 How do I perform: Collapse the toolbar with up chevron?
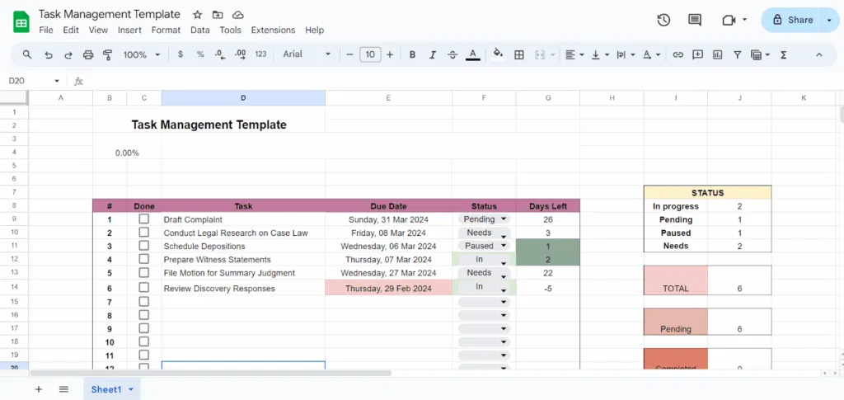819,54
